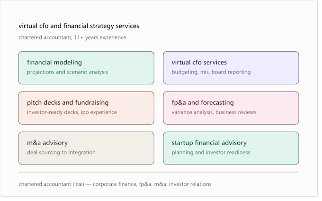Click the main heading virtual cfo and financial strategy

click(x=80, y=26)
